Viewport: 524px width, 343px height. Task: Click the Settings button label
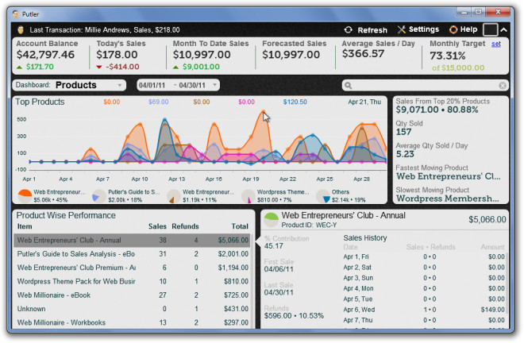[424, 29]
